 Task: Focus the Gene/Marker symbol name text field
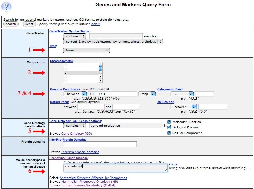pyautogui.click(x=116, y=36)
